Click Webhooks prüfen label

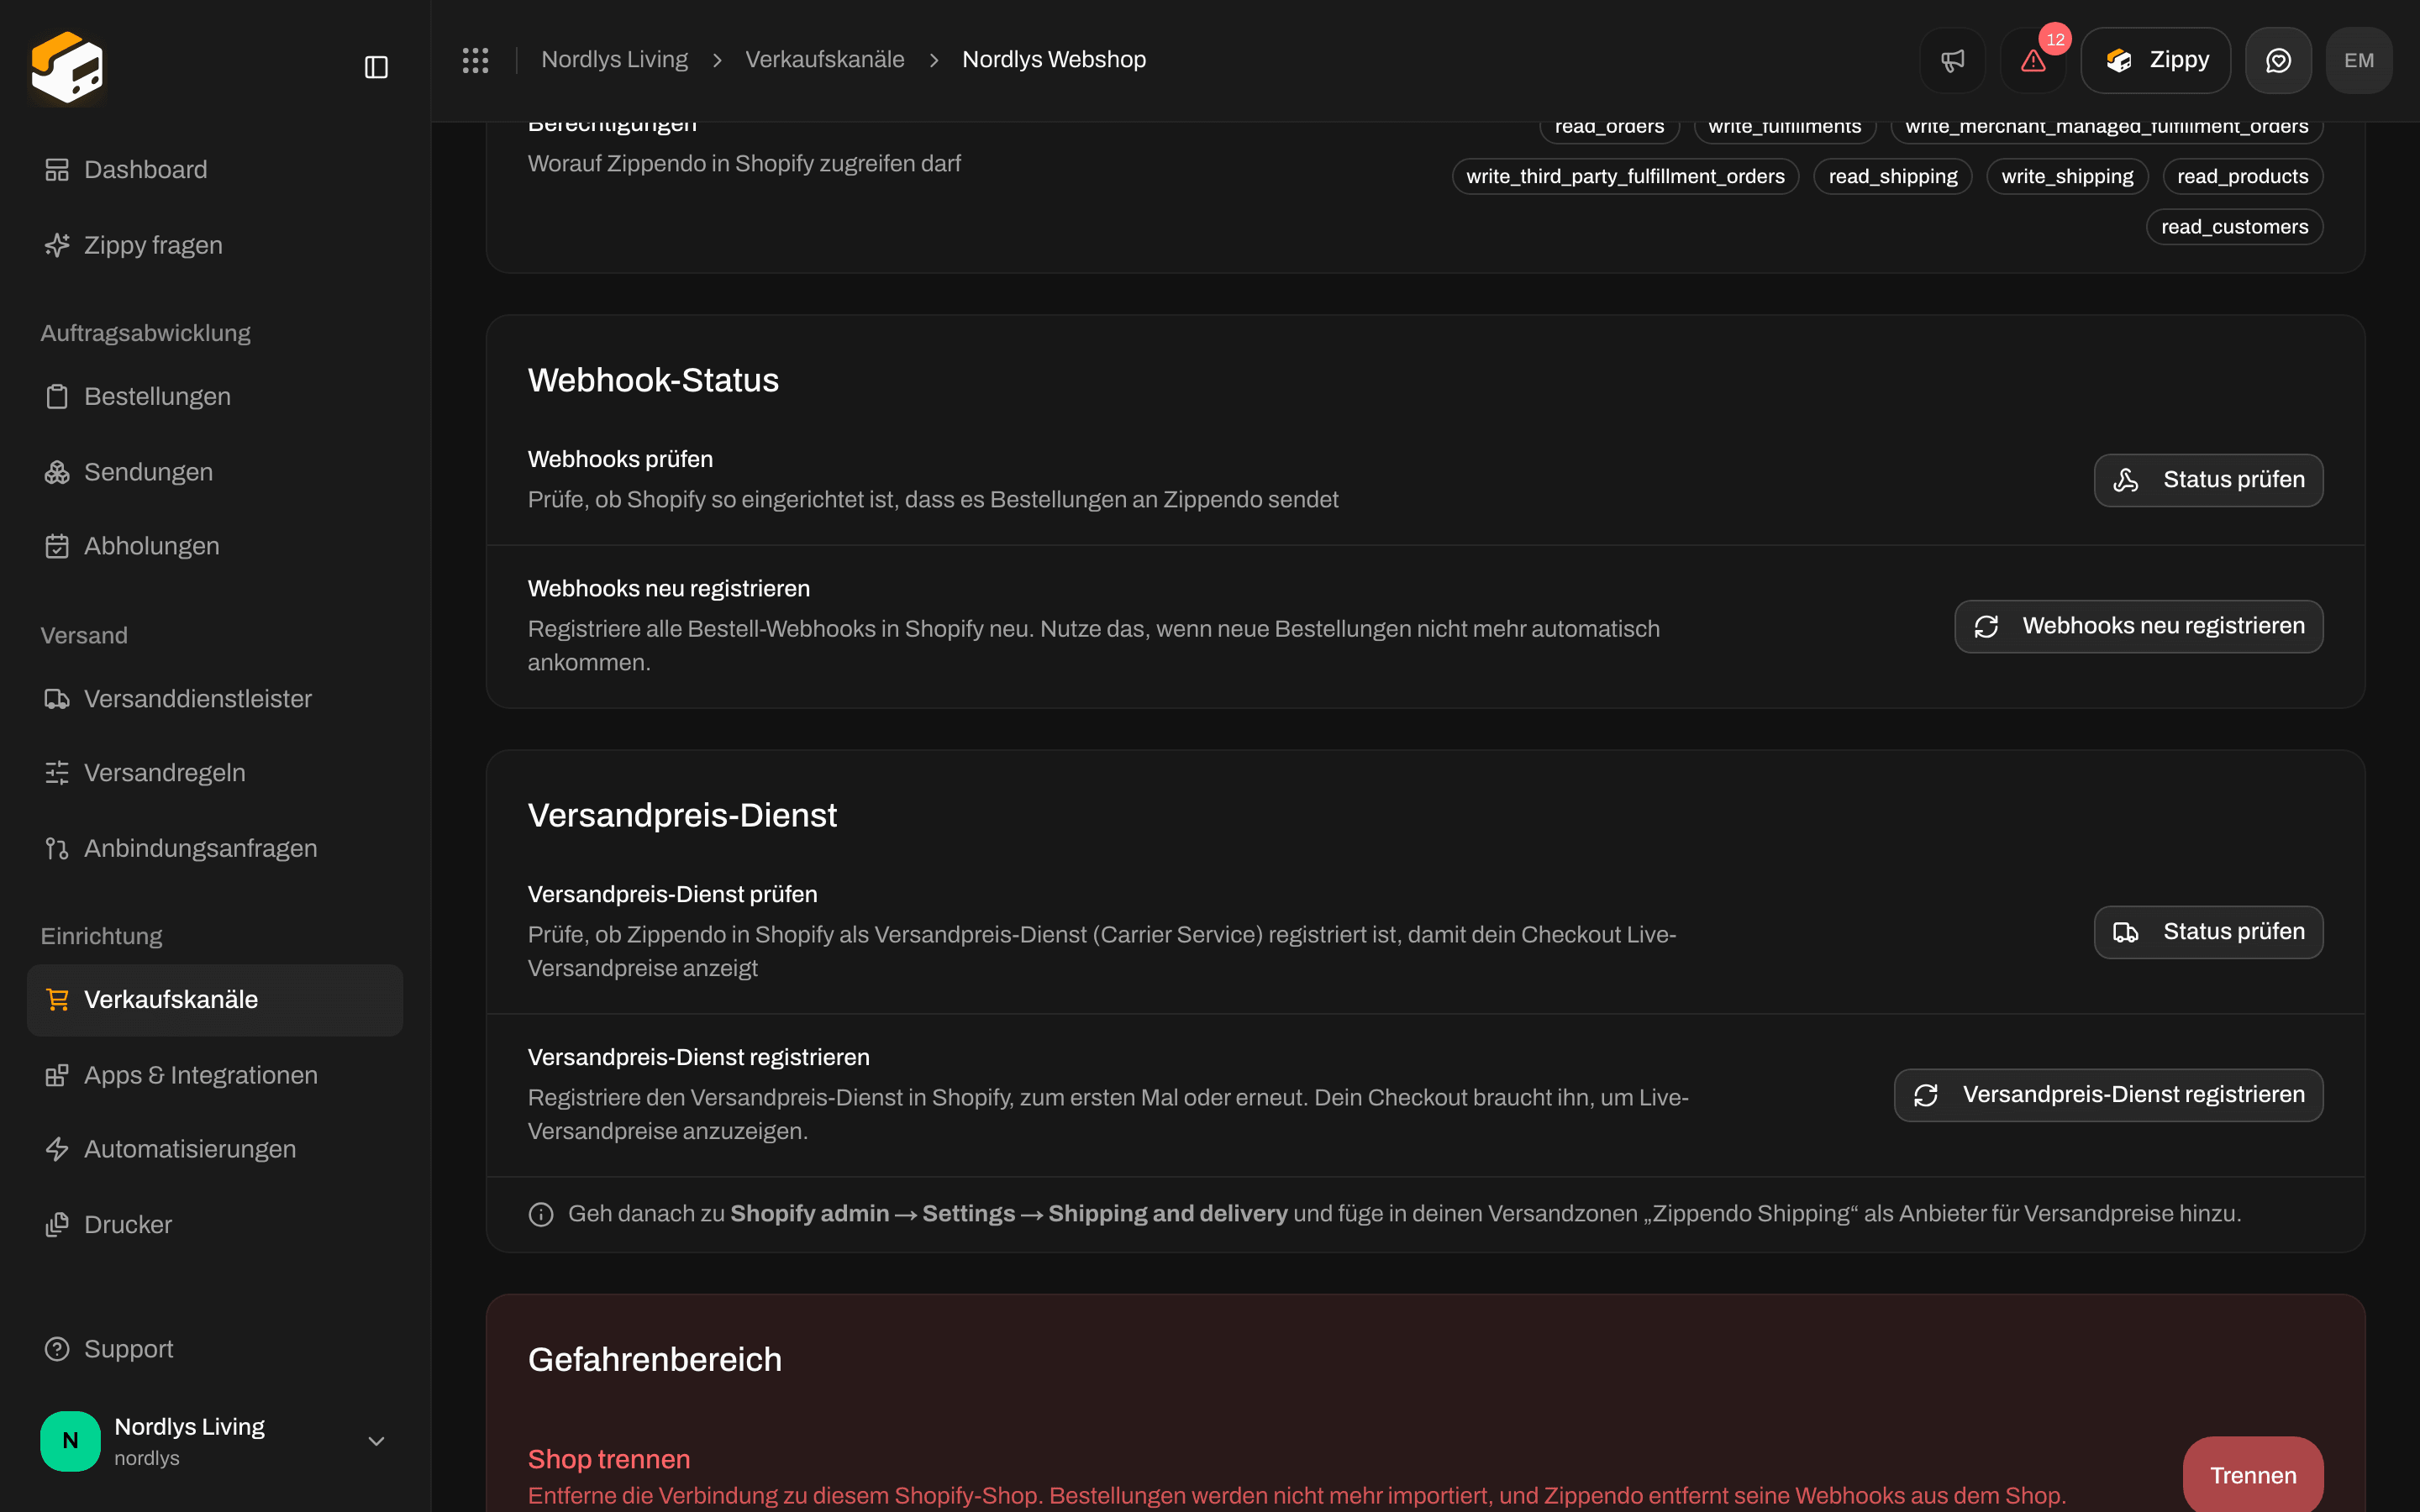(620, 459)
